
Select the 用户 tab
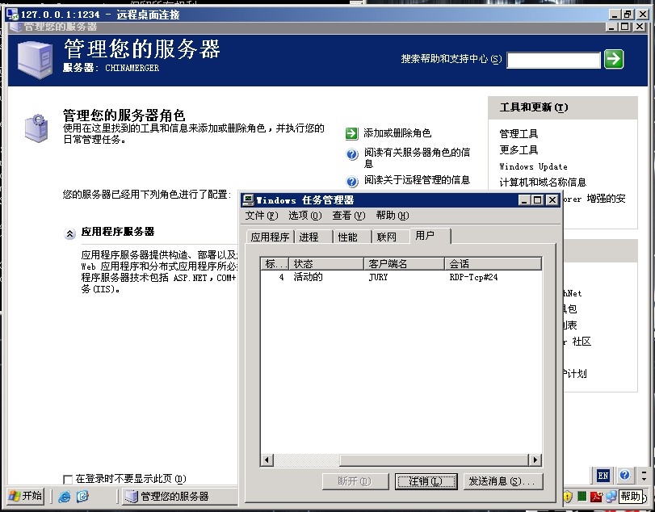[430, 236]
